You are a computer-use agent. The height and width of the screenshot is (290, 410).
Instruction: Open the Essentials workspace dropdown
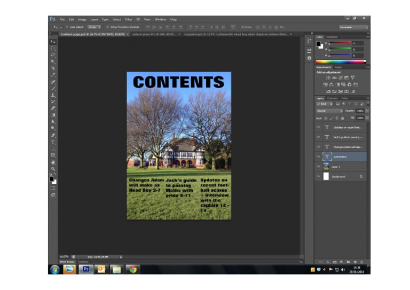353,27
